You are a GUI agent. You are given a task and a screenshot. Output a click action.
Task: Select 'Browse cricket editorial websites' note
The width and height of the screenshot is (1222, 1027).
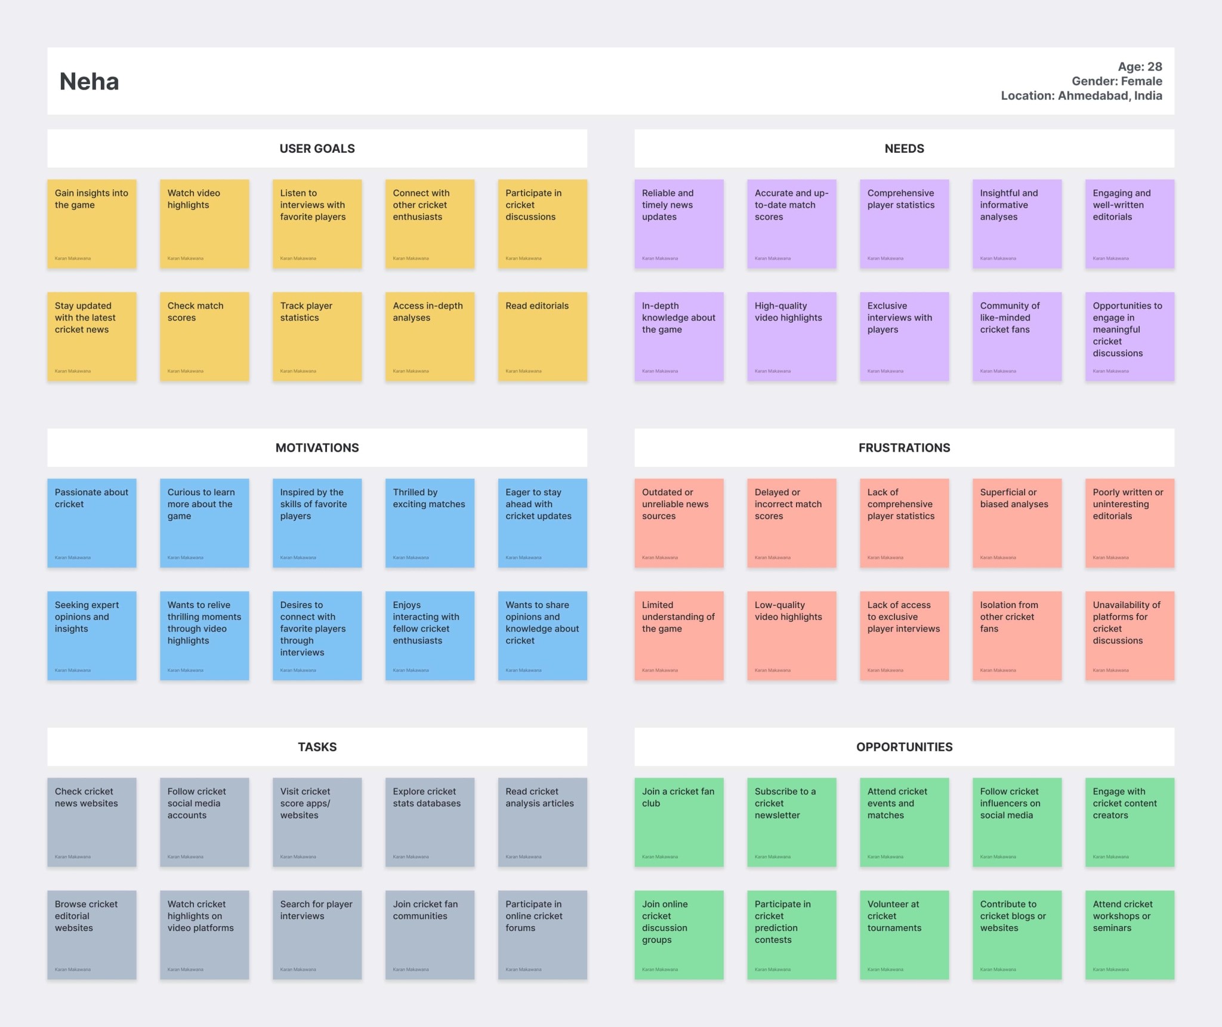point(92,935)
